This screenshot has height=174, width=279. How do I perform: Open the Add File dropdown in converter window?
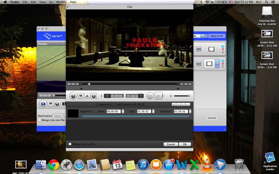coord(61,36)
